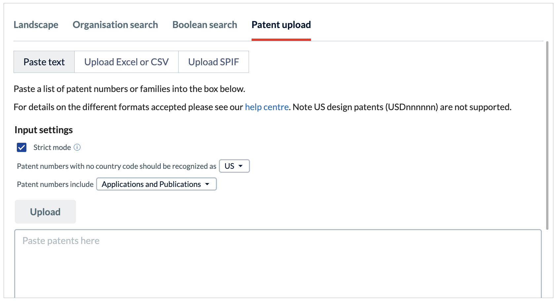This screenshot has height=302, width=558.
Task: Click the Strict mode label text
Action: pos(52,147)
